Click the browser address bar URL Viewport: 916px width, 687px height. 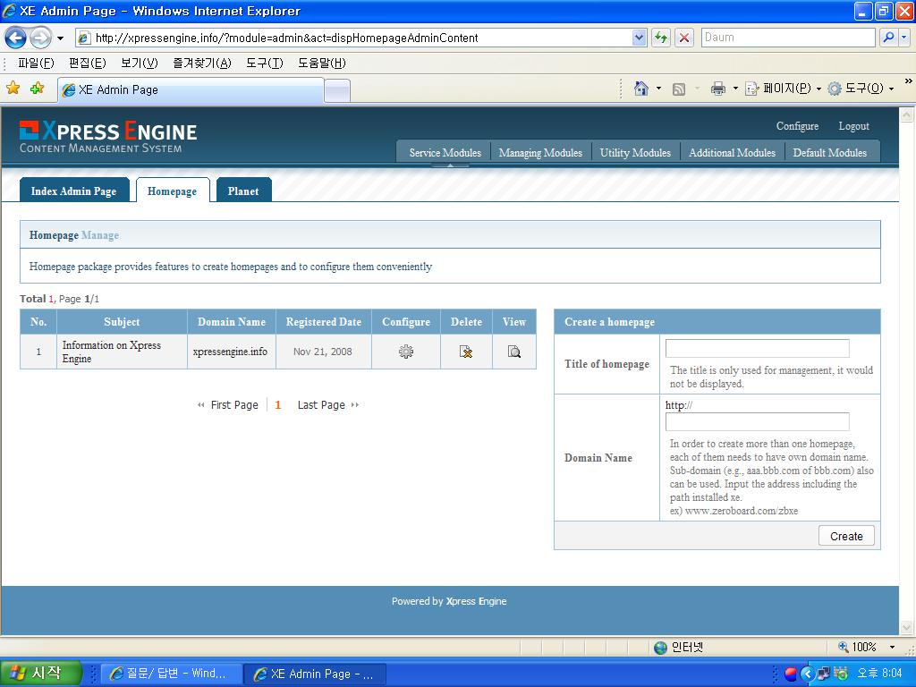353,38
